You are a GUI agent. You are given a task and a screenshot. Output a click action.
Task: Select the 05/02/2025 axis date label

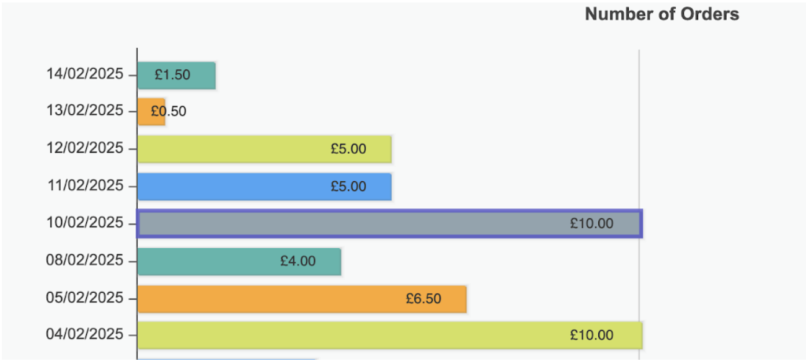pyautogui.click(x=85, y=298)
